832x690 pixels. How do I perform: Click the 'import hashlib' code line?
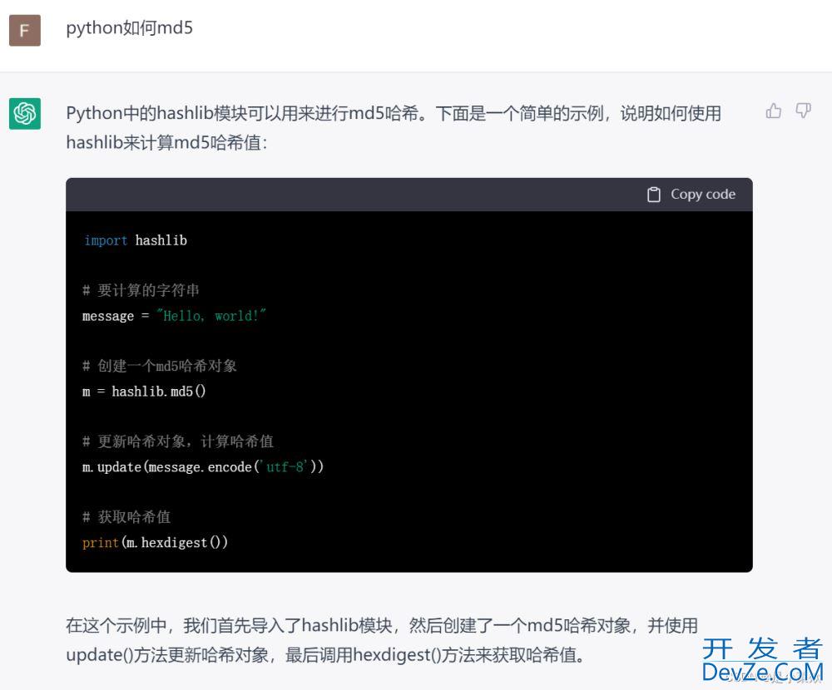pos(136,240)
